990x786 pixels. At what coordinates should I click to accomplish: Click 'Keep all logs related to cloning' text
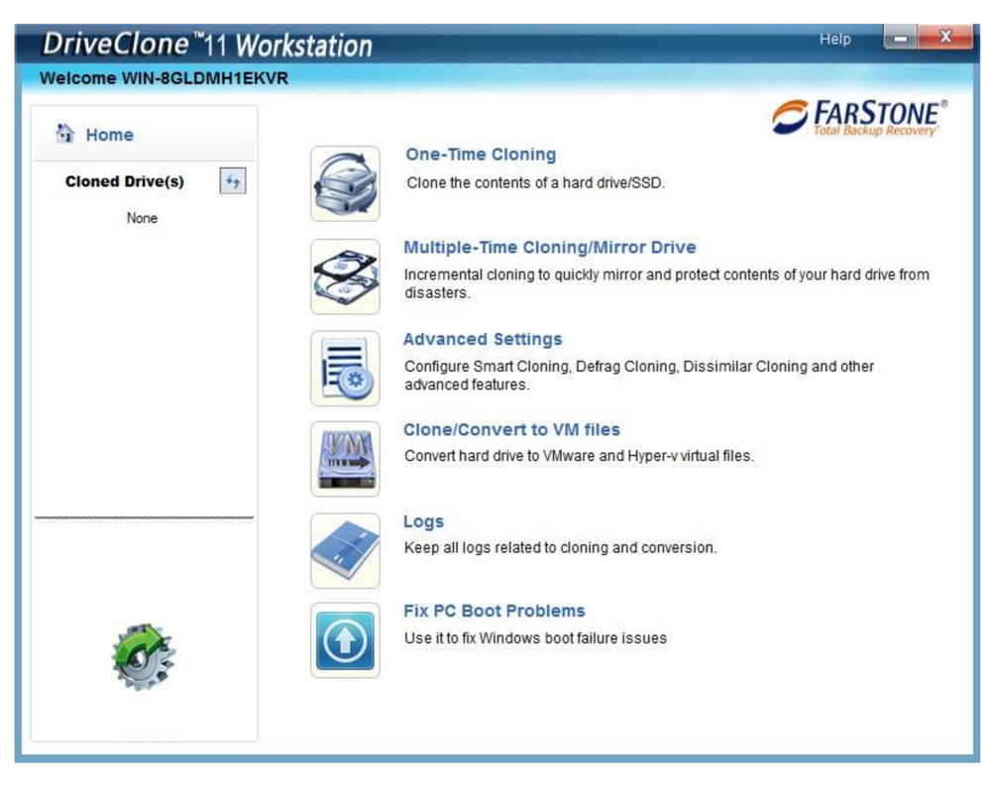pyautogui.click(x=560, y=547)
